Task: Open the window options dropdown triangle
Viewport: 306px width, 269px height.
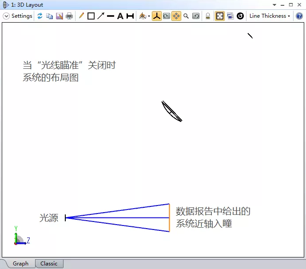Action: click(274, 5)
